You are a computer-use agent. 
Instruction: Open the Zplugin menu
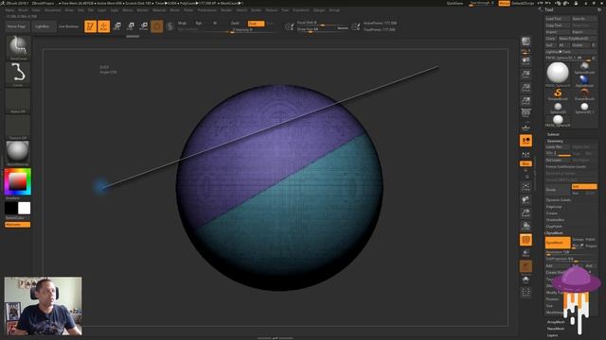click(x=319, y=10)
